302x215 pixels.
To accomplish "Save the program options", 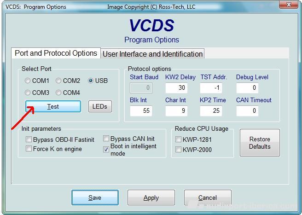I will (x=95, y=198).
